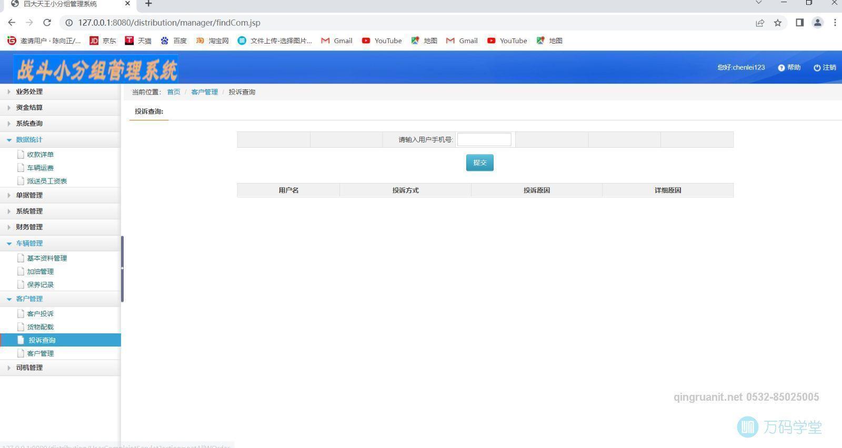Click the 您好:chenlei123 user greeting
This screenshot has width=842, height=448.
pos(741,67)
